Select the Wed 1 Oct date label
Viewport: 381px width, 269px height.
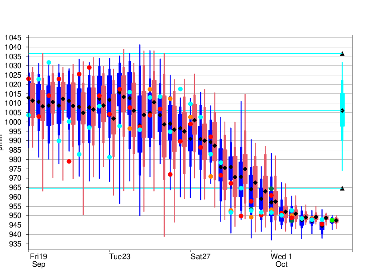[x=281, y=260]
